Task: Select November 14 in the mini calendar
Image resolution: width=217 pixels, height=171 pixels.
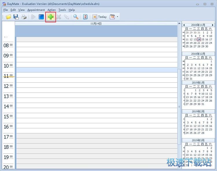Action: tap(199, 39)
